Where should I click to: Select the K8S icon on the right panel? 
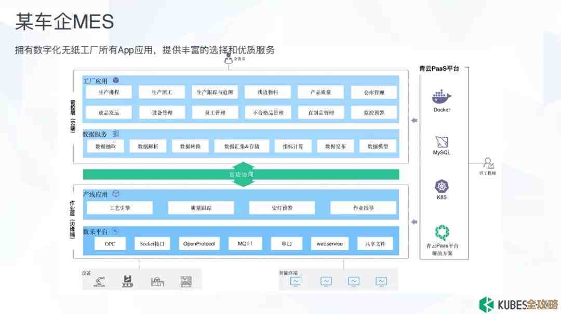pos(440,186)
